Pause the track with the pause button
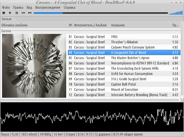This screenshot has width=184, height=137. [17, 13]
